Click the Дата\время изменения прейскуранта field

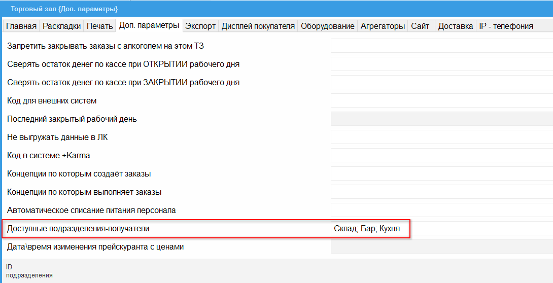pyautogui.click(x=442, y=246)
